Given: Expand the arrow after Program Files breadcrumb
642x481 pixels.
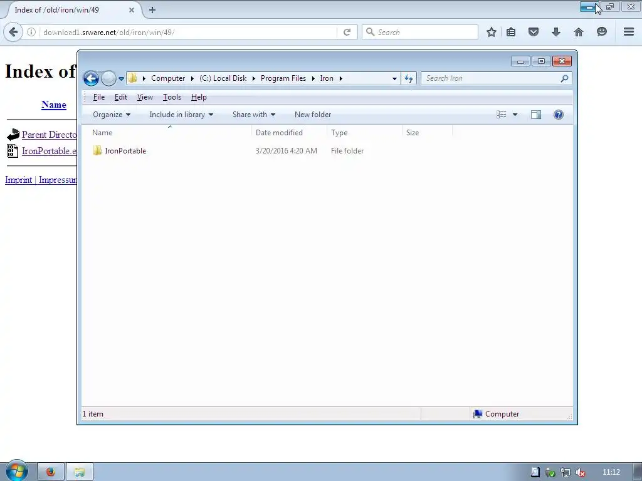Looking at the screenshot, I should point(313,78).
